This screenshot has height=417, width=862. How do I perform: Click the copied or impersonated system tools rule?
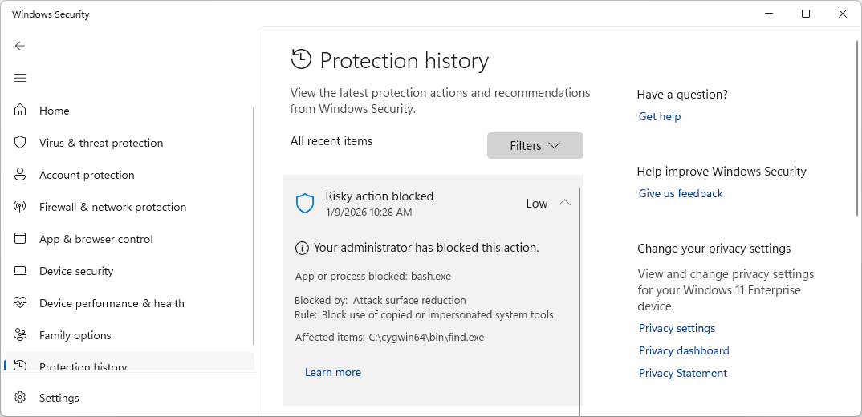(x=437, y=315)
